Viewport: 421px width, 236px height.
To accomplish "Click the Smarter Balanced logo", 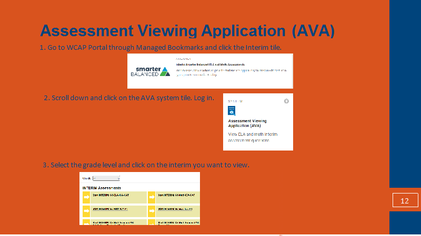I will tap(151, 71).
